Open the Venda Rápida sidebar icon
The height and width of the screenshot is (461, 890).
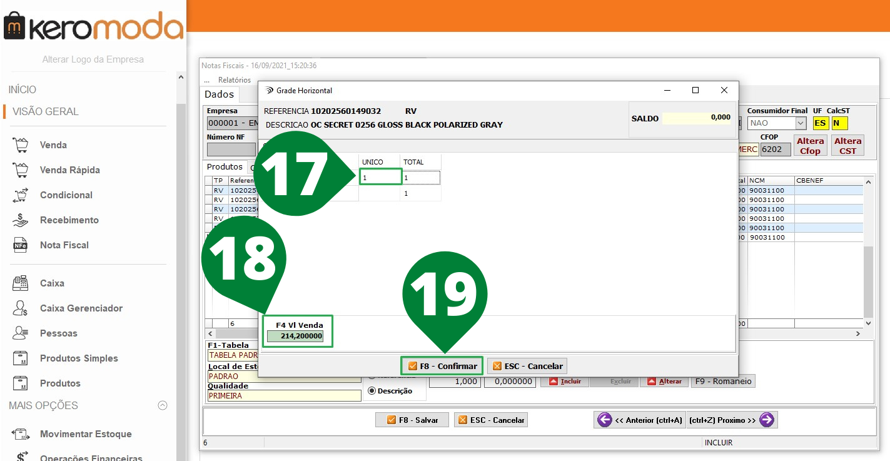coord(21,170)
